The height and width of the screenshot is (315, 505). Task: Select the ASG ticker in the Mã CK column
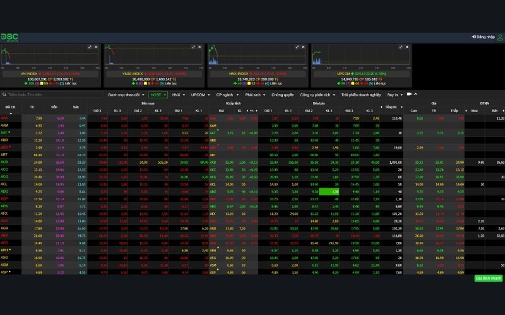point(4,258)
